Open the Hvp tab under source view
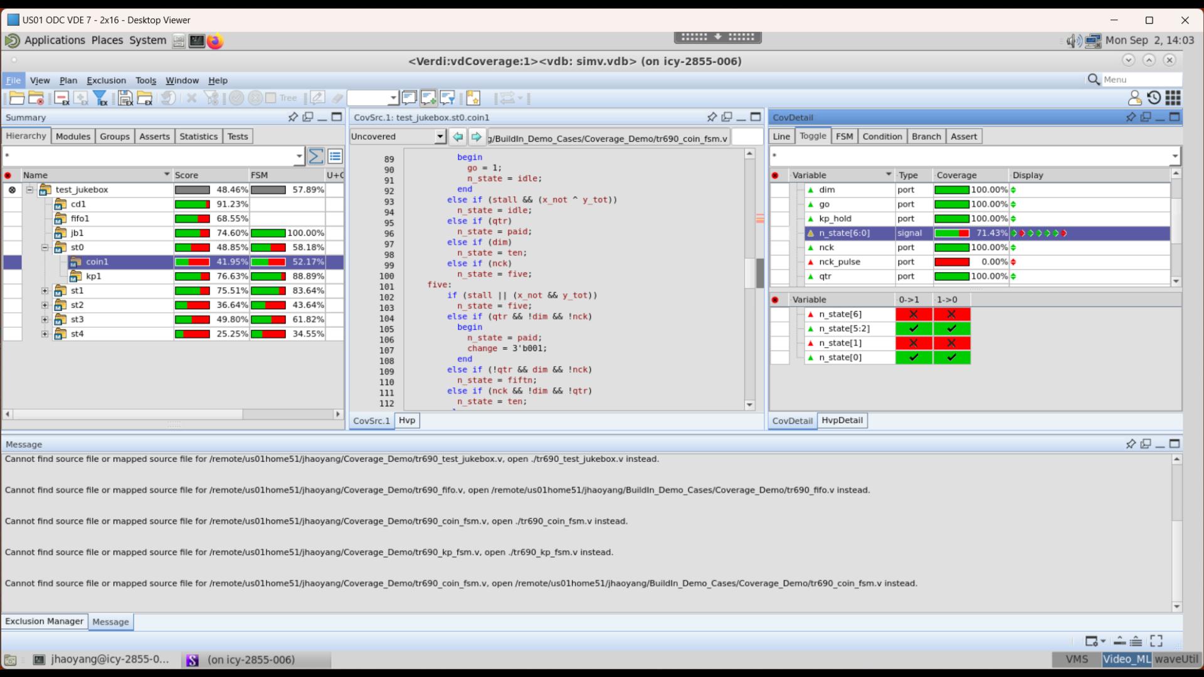The height and width of the screenshot is (677, 1204). click(407, 420)
